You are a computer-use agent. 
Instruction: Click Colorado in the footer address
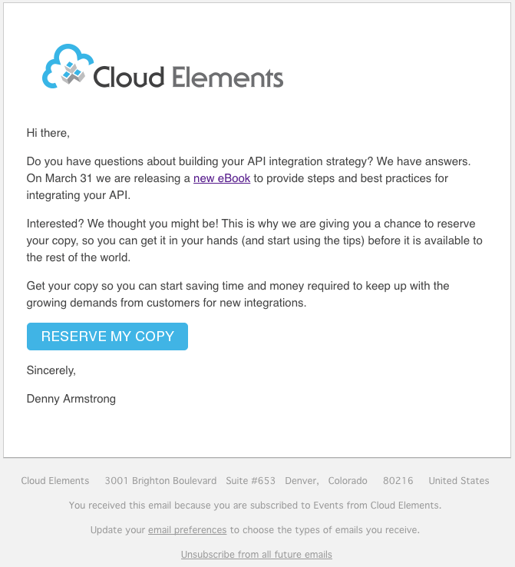(348, 481)
